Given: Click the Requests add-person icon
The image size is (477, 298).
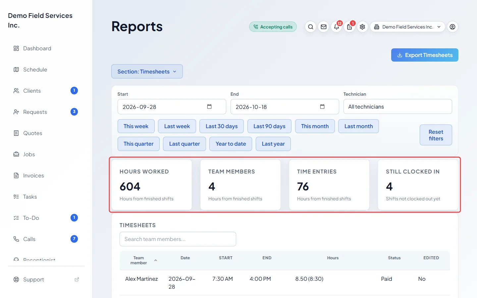Looking at the screenshot, I should 16,112.
